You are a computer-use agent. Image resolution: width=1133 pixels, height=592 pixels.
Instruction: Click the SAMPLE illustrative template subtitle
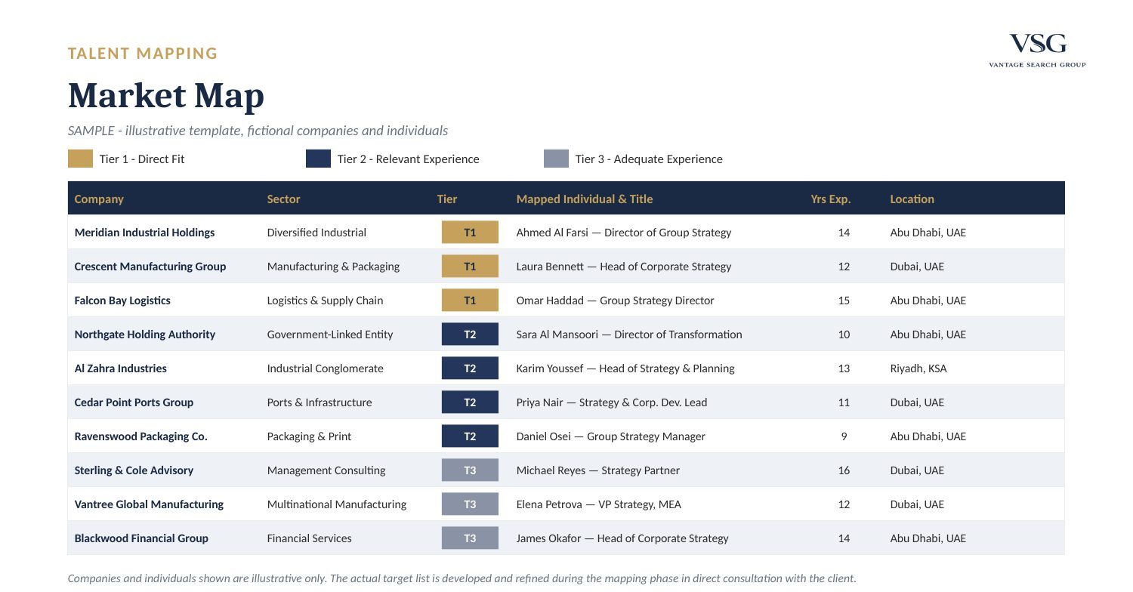258,131
